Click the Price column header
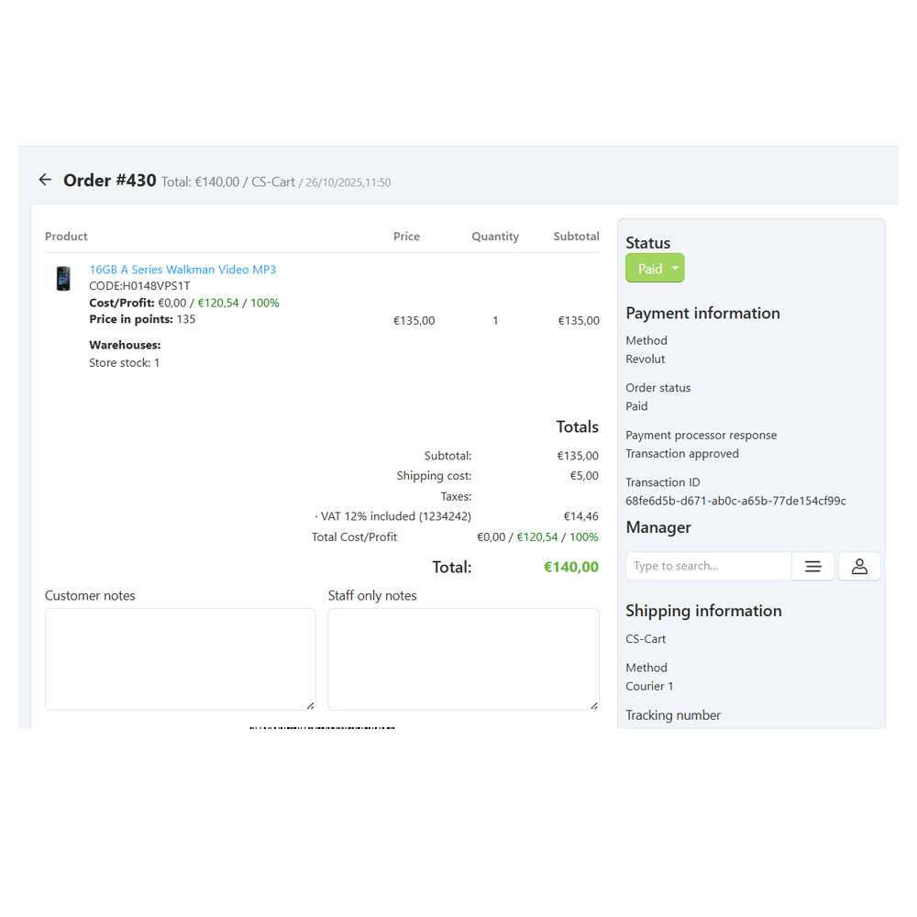Image resolution: width=917 pixels, height=917 pixels. click(406, 237)
